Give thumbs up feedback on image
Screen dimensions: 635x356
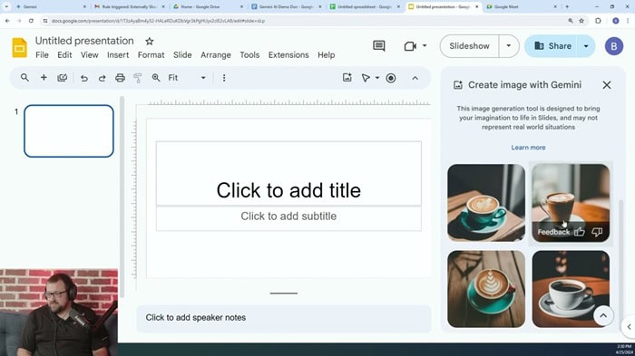pyautogui.click(x=580, y=232)
